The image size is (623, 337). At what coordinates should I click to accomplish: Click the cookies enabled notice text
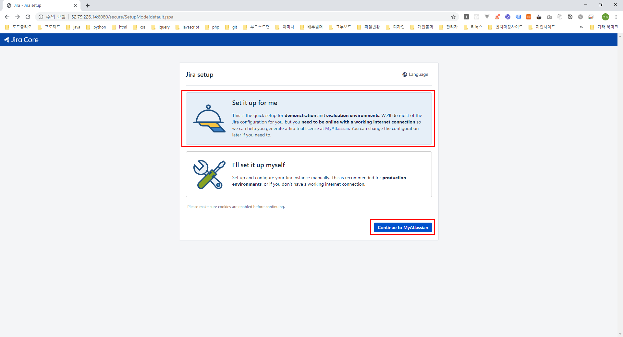pyautogui.click(x=236, y=207)
